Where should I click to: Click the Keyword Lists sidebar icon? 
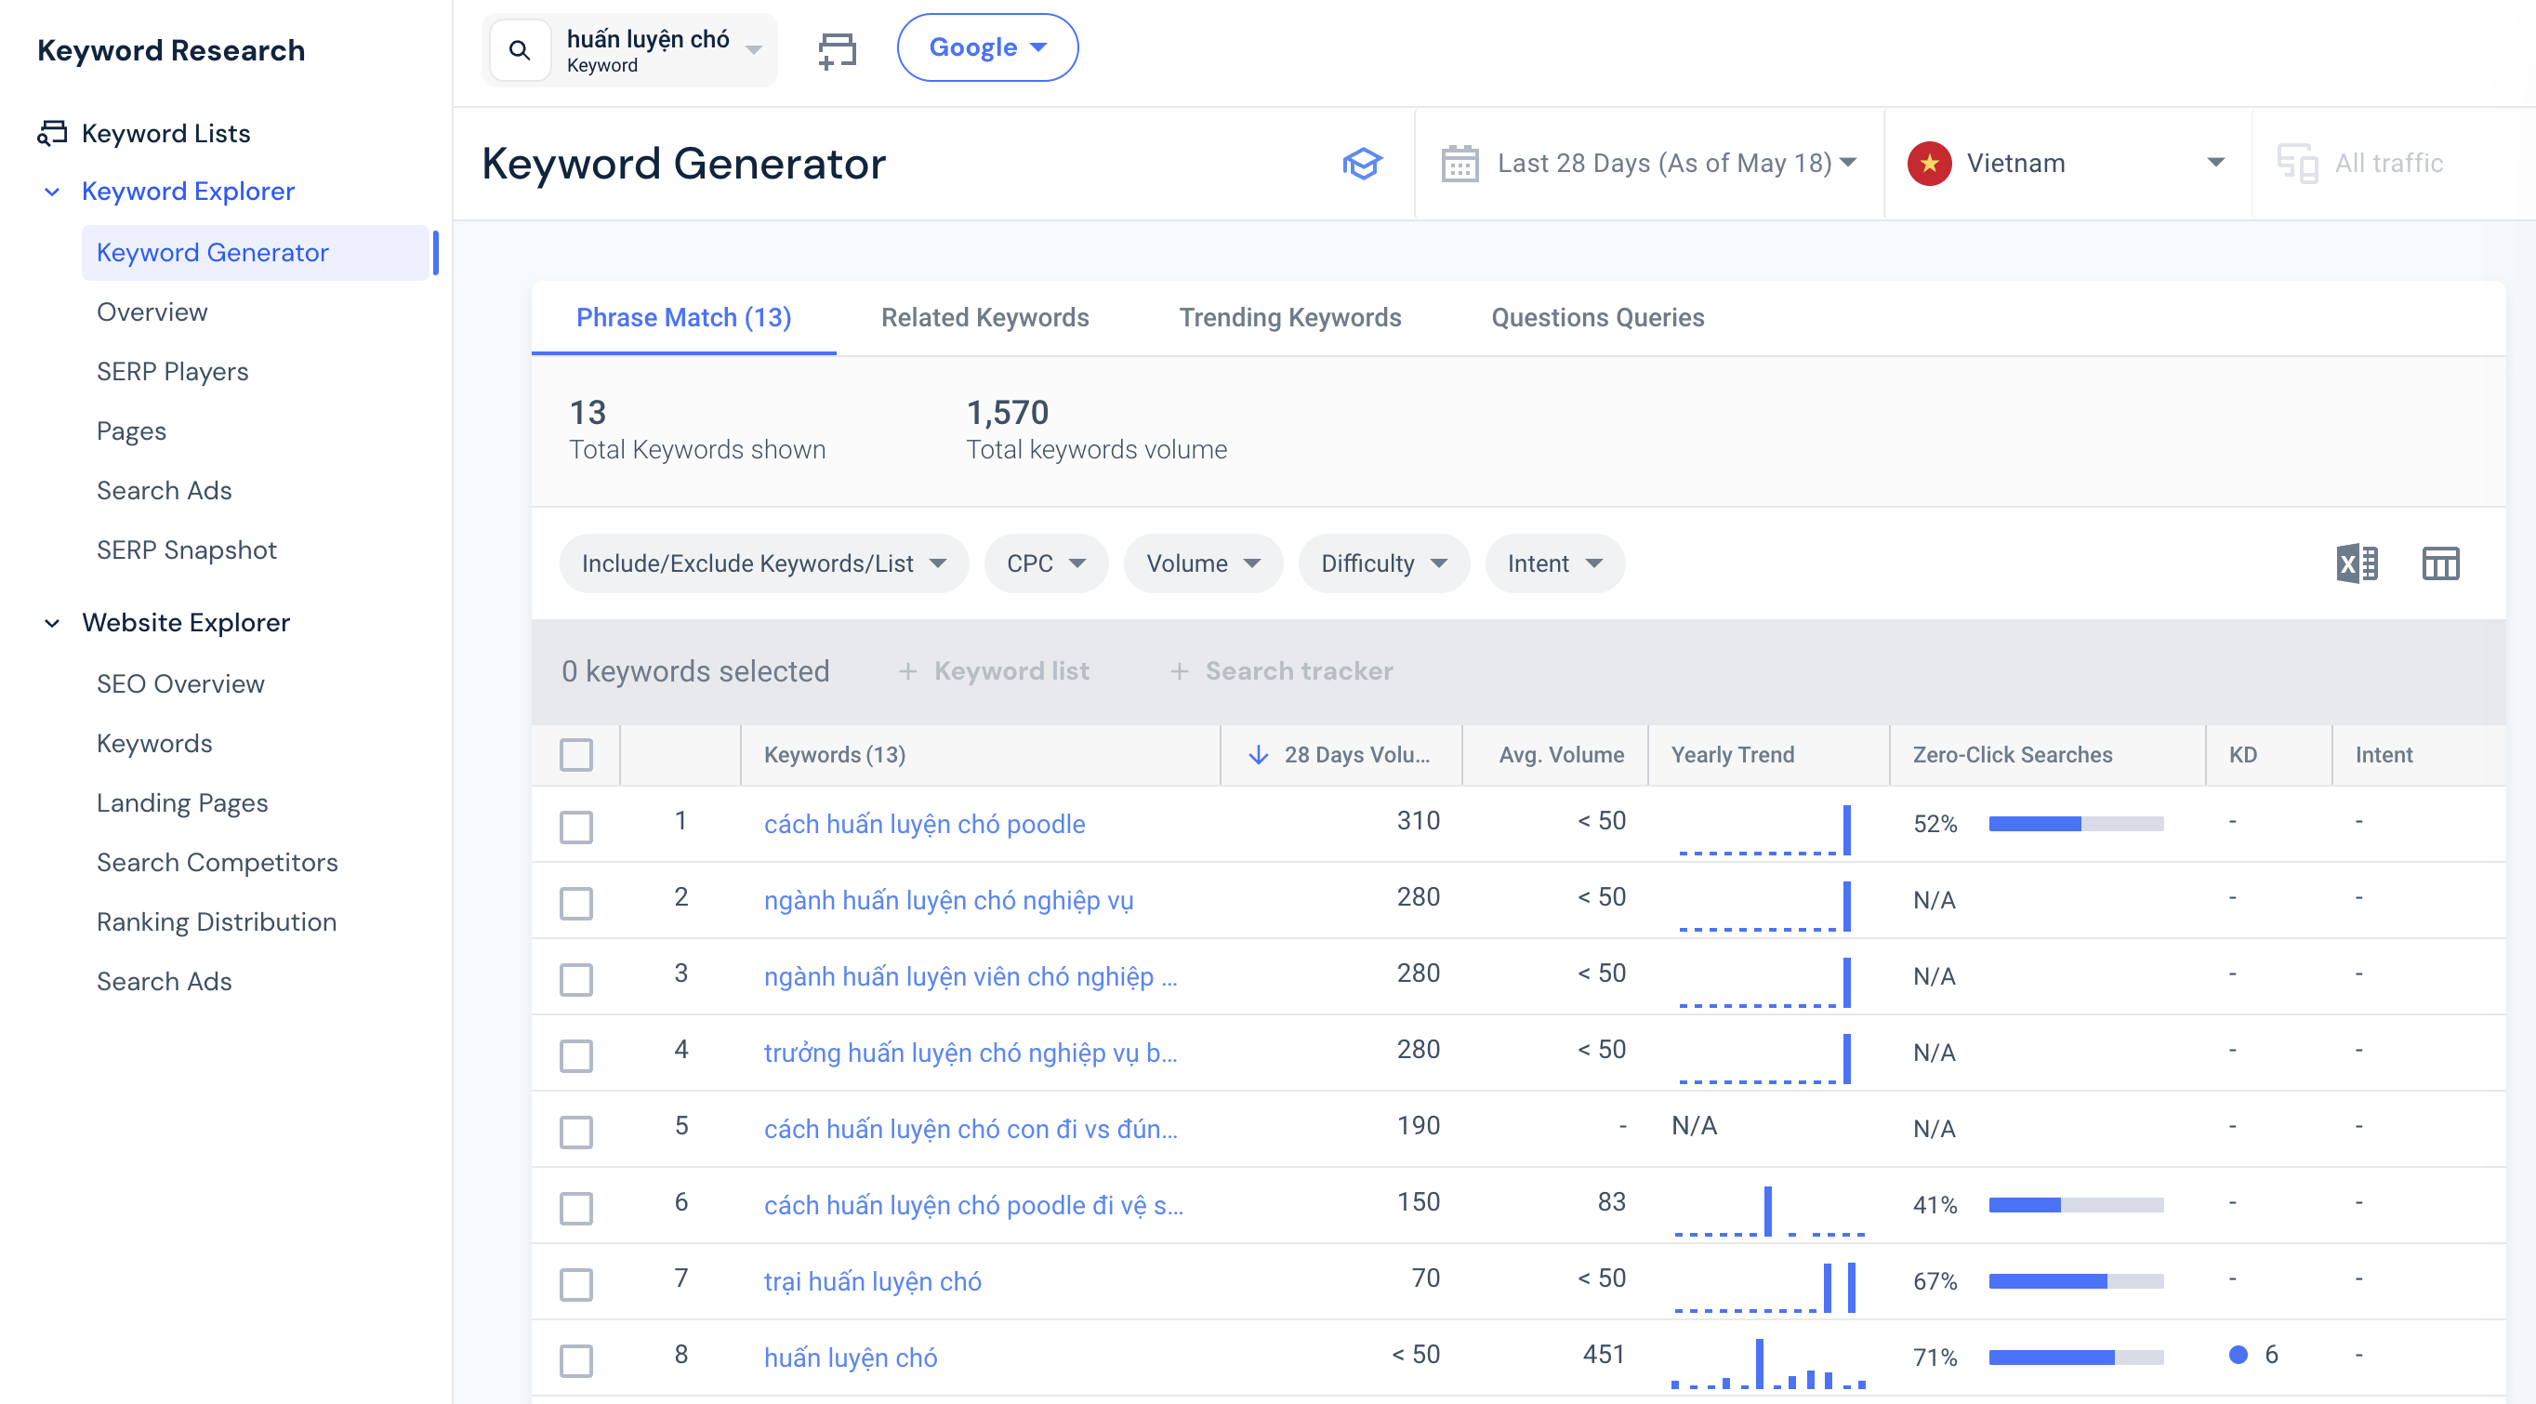point(52,133)
